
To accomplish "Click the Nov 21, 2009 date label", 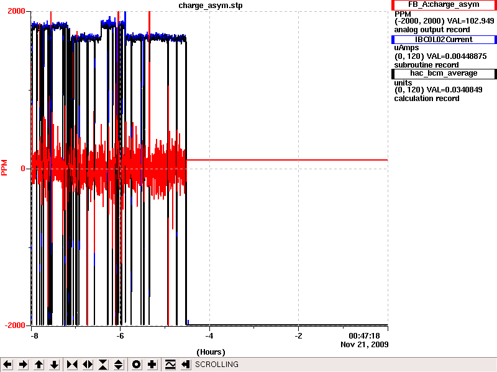I will 365,345.
